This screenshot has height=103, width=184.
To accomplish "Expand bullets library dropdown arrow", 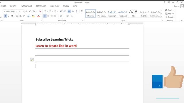I will (x=47, y=11).
